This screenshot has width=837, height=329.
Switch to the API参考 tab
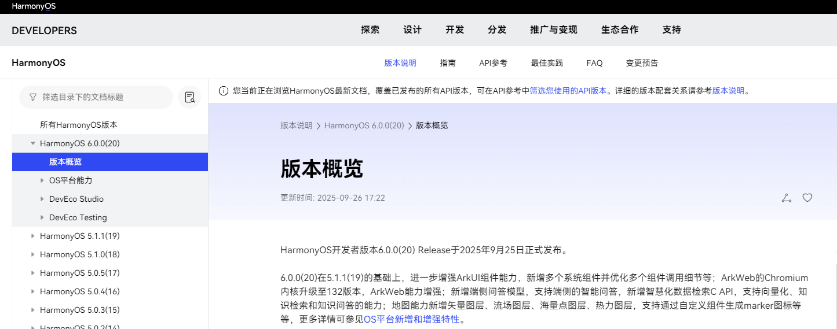(x=493, y=63)
